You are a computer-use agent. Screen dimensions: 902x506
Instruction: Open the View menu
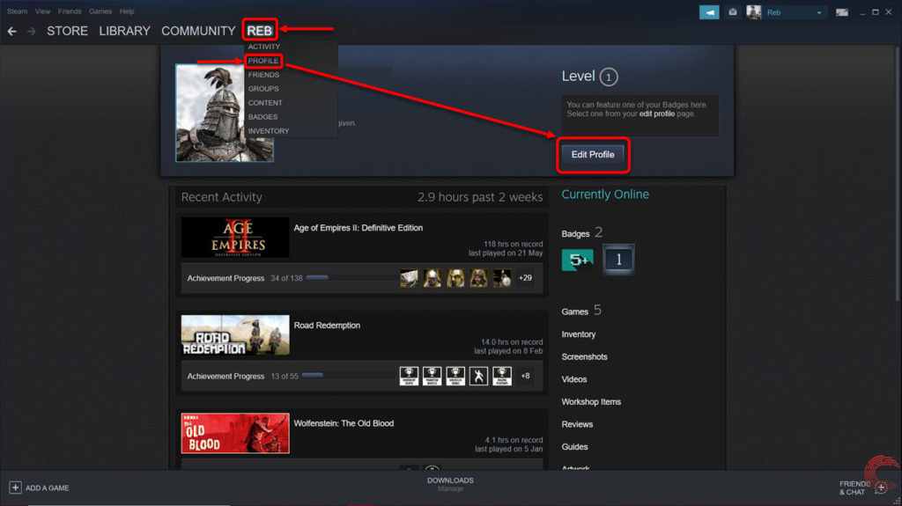point(42,11)
